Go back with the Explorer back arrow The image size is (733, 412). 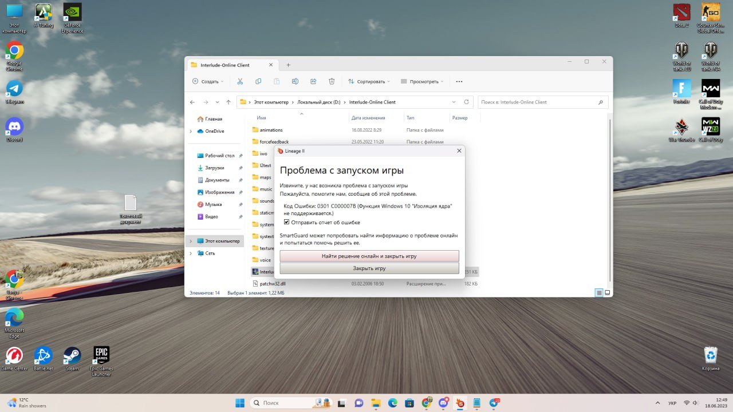[x=192, y=102]
